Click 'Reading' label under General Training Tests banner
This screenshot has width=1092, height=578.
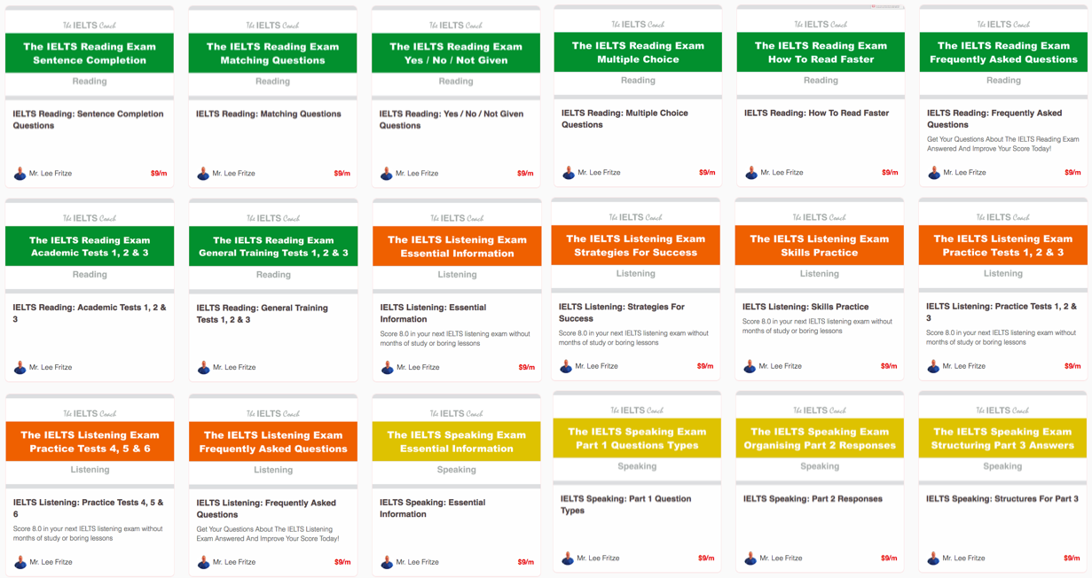(273, 275)
